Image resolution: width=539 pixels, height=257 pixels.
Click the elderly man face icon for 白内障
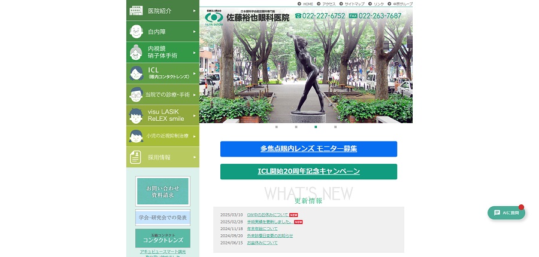tap(136, 31)
